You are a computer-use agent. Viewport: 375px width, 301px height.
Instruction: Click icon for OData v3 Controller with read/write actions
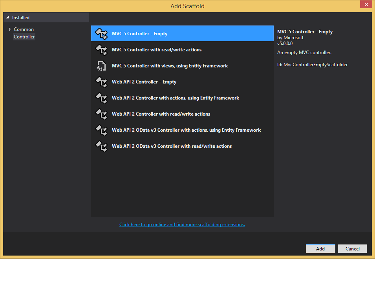101,146
